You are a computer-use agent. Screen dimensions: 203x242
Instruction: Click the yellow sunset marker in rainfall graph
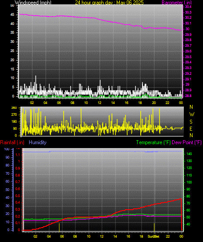click(154, 228)
